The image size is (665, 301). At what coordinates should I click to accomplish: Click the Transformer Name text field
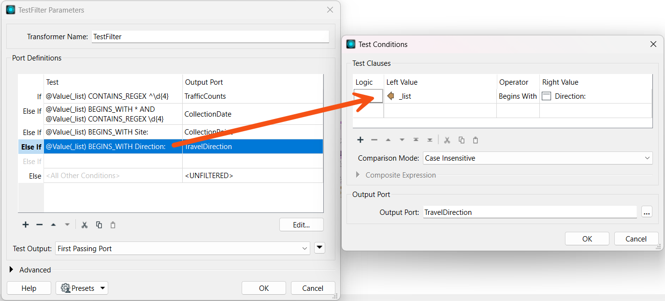210,37
